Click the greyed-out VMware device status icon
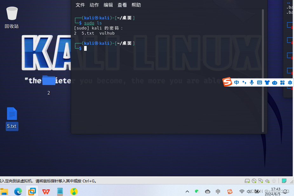 [x=274, y=181]
